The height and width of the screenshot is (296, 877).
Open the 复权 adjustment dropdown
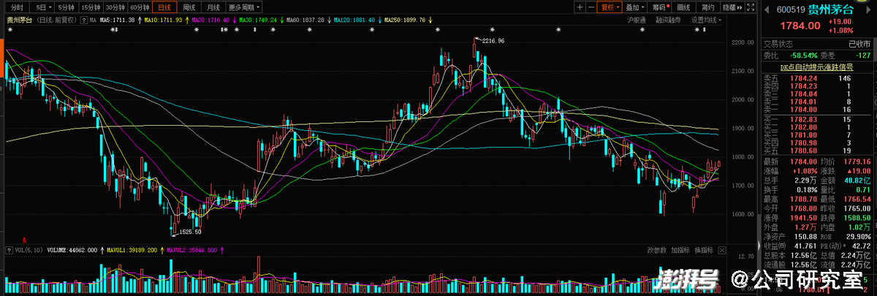[x=610, y=7]
